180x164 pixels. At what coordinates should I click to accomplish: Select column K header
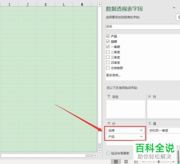46,5
